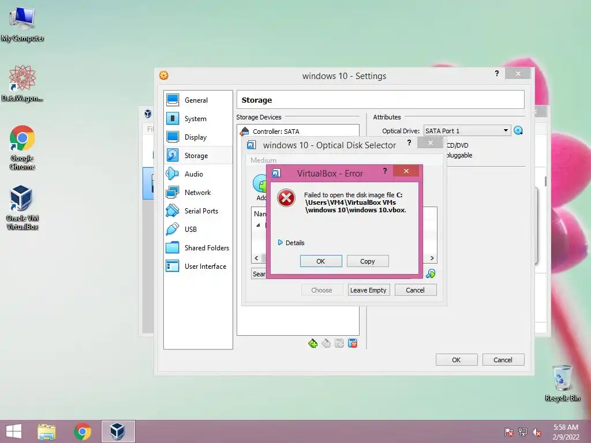Viewport: 591px width, 443px height.
Task: Select Controller: SATA tree item
Action: click(276, 132)
